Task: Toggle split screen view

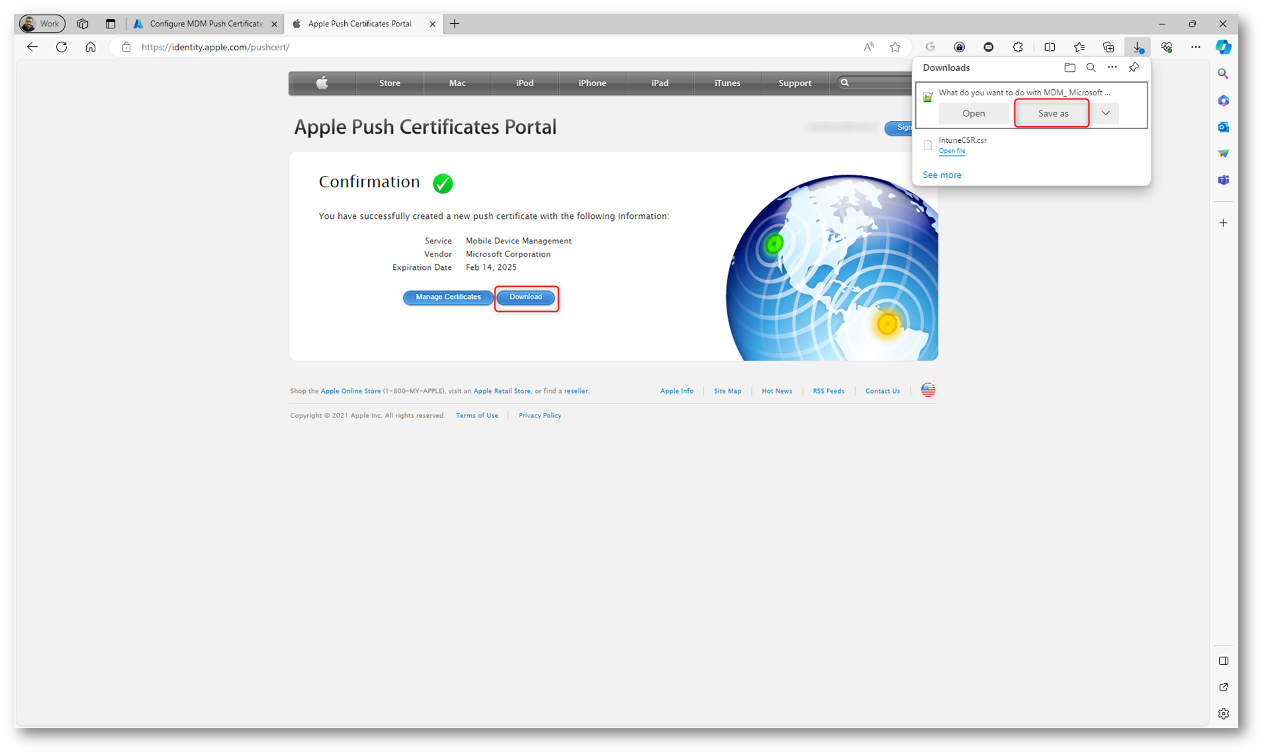Action: pos(1050,47)
